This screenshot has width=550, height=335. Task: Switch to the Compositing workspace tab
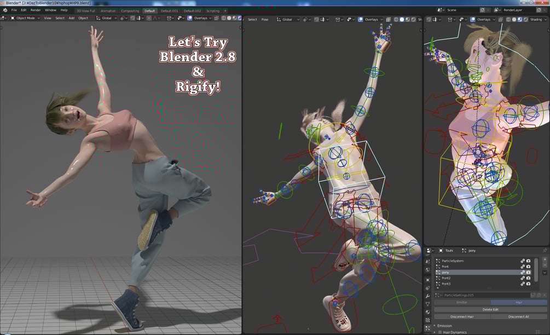(130, 11)
